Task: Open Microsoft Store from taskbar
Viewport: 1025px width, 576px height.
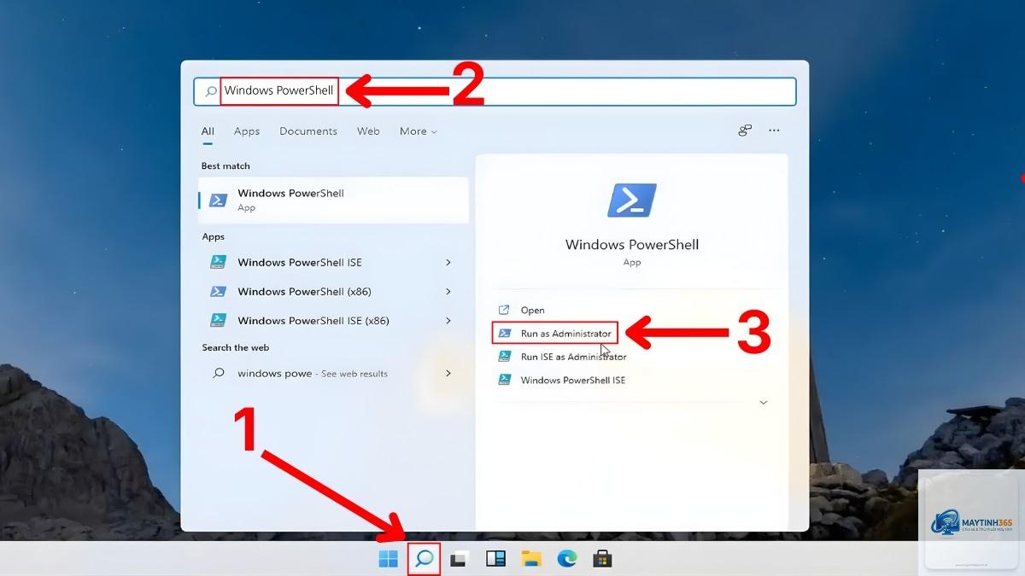Action: pos(603,559)
